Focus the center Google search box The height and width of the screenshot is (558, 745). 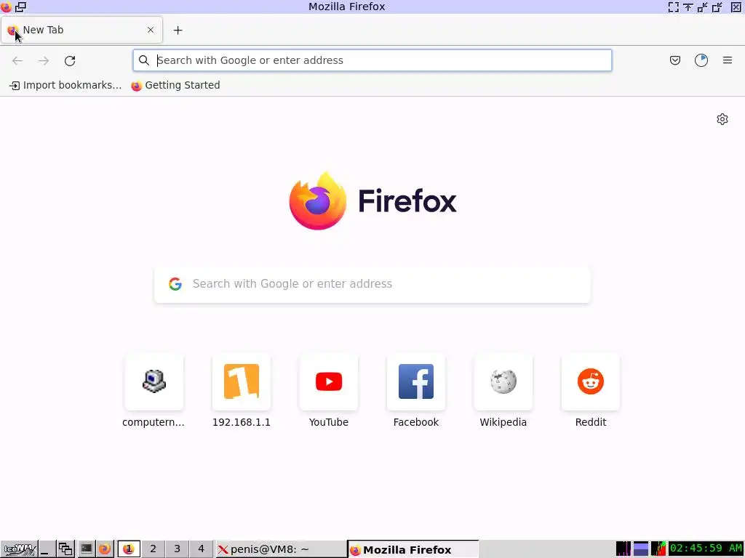coord(372,284)
